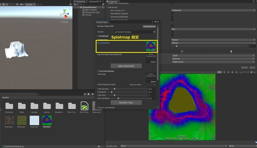Toggle Ignore PNG file gamma checkbox
The image size is (257, 148).
(172, 3)
